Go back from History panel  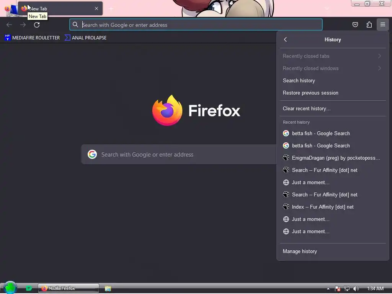pyautogui.click(x=286, y=39)
